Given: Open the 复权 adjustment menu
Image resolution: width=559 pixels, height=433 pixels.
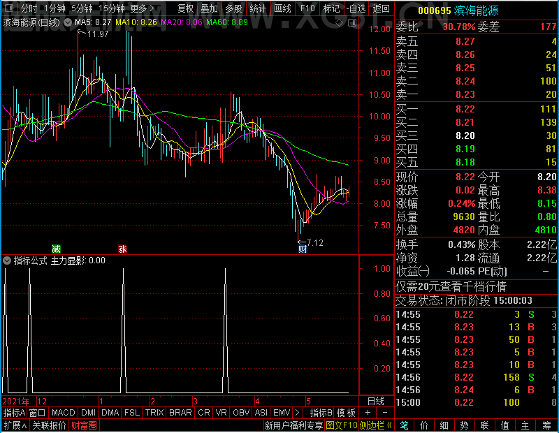Looking at the screenshot, I should click(185, 8).
